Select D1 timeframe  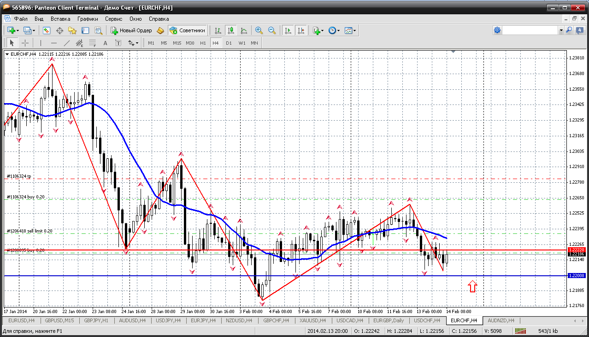pyautogui.click(x=229, y=43)
